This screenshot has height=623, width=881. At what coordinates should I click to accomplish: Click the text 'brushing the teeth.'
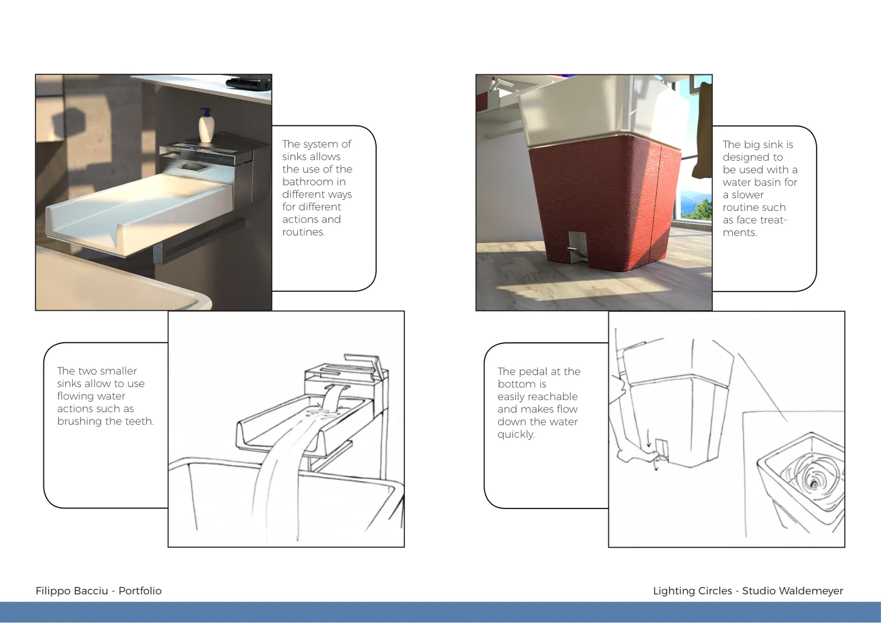105,421
